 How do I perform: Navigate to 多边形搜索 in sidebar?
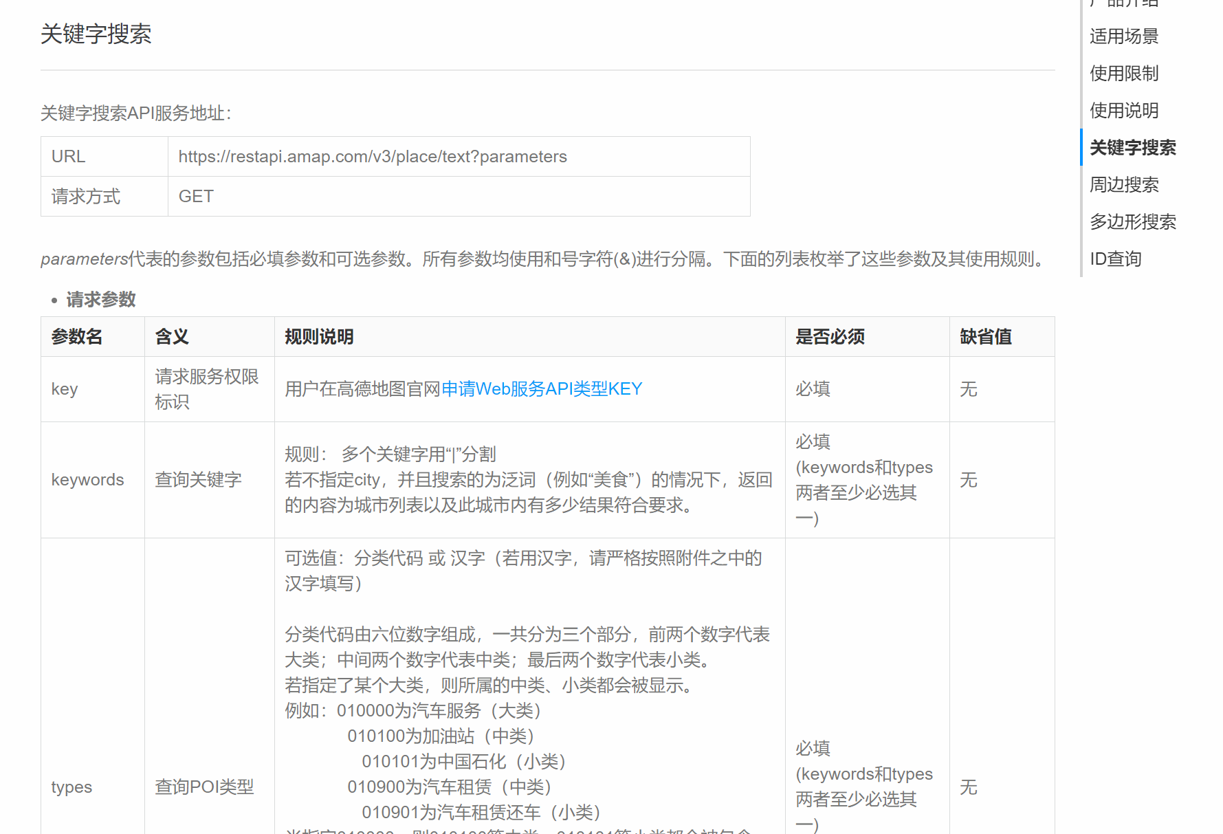pos(1132,221)
